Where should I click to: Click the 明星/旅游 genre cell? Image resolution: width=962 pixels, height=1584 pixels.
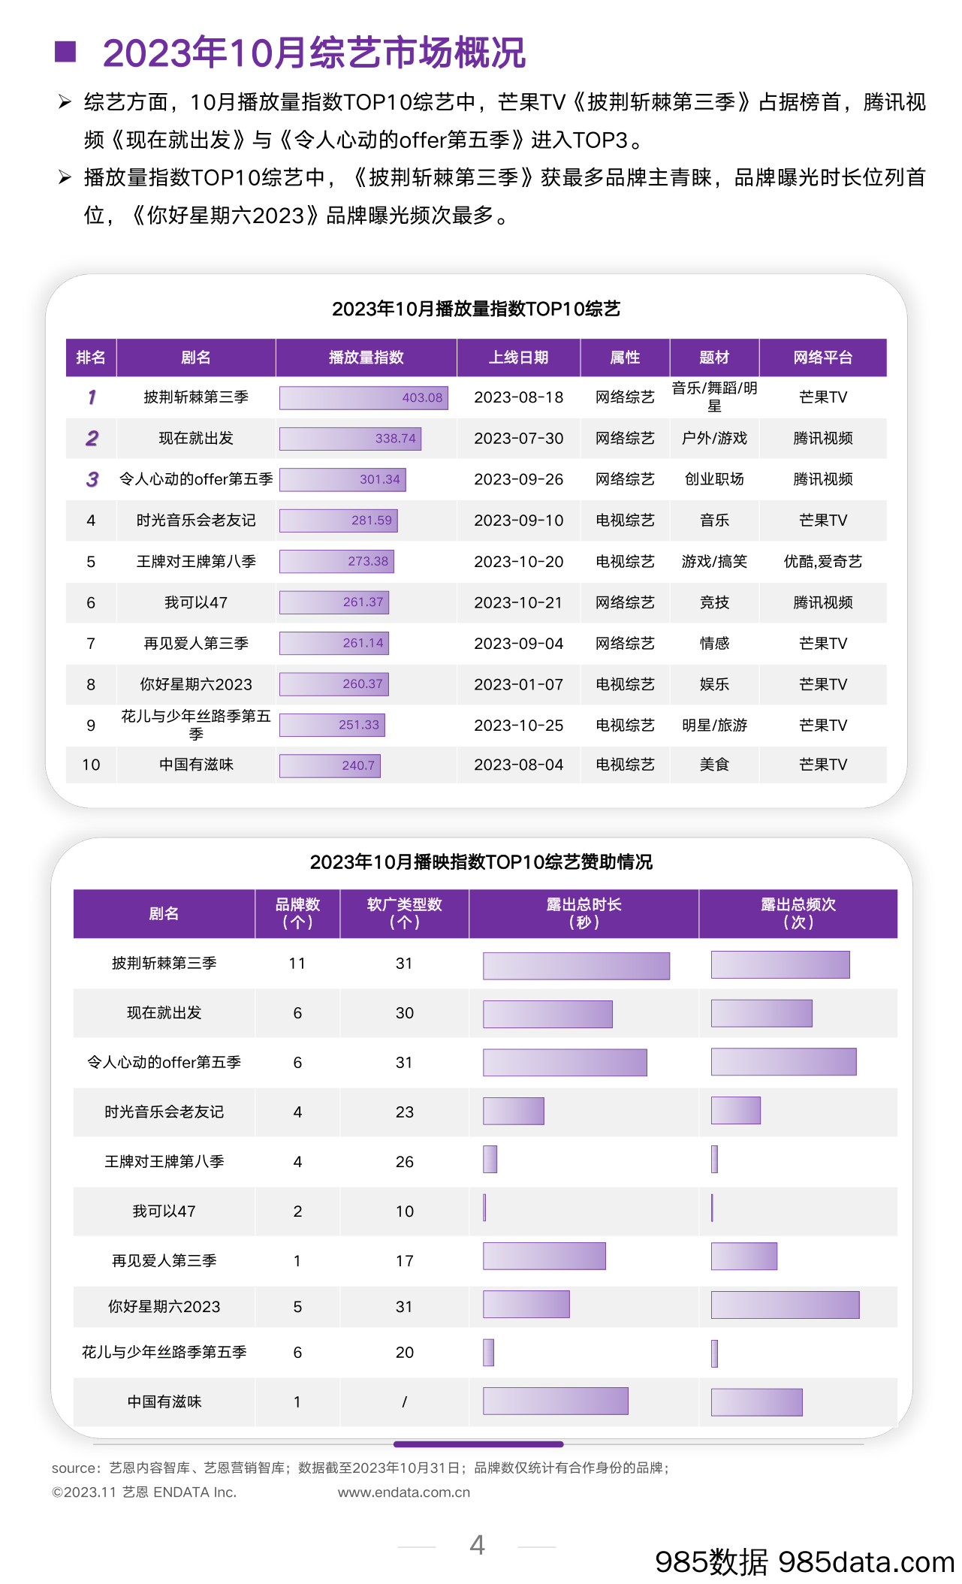click(714, 726)
